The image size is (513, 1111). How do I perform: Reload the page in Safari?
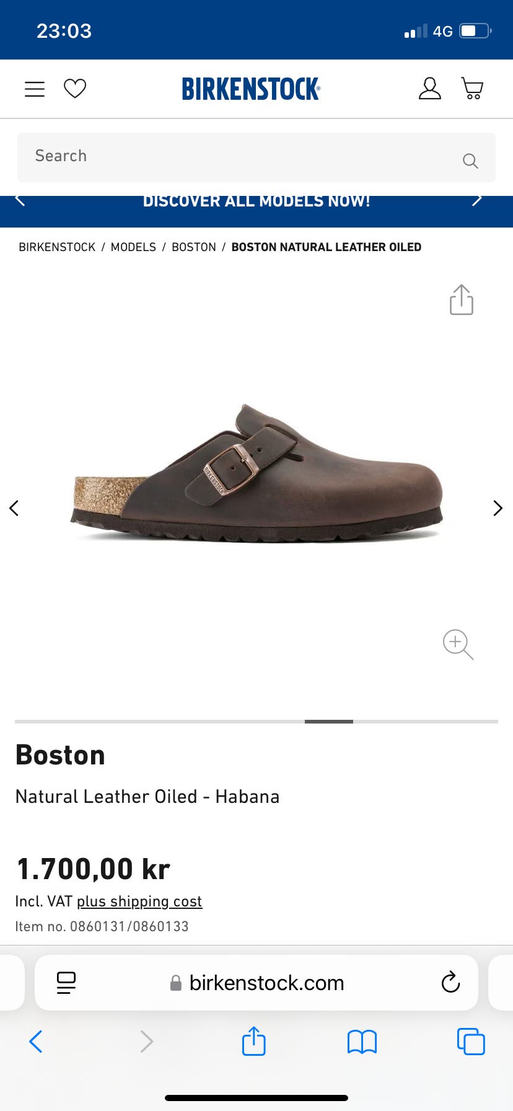(x=450, y=983)
